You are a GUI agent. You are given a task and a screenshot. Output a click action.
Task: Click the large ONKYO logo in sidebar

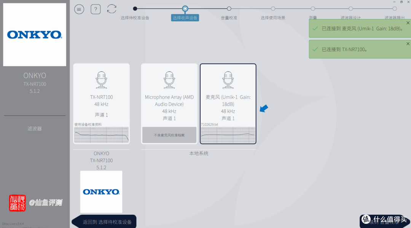coord(35,35)
